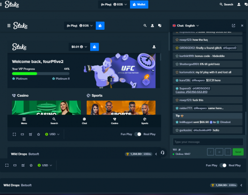This screenshot has height=195, width=248.
Task: Open the live stats icon in the outer bottom toolbar
Action: tap(23, 165)
